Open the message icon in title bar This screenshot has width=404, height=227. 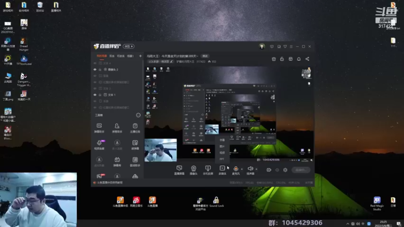[x=272, y=46]
